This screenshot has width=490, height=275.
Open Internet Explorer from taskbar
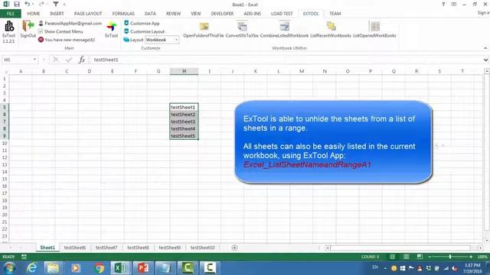(x=31, y=268)
